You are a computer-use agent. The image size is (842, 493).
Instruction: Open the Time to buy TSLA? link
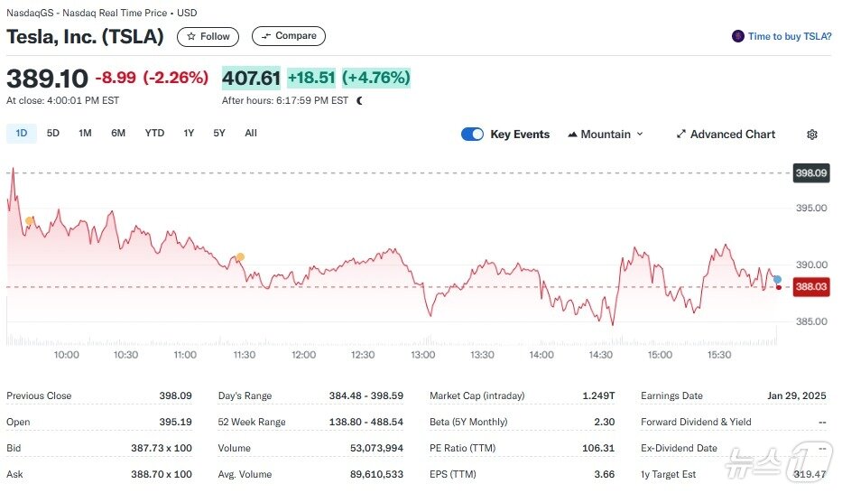click(x=789, y=36)
